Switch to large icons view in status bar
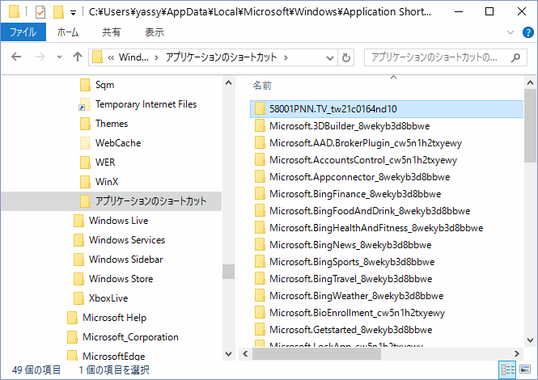 coord(525,369)
